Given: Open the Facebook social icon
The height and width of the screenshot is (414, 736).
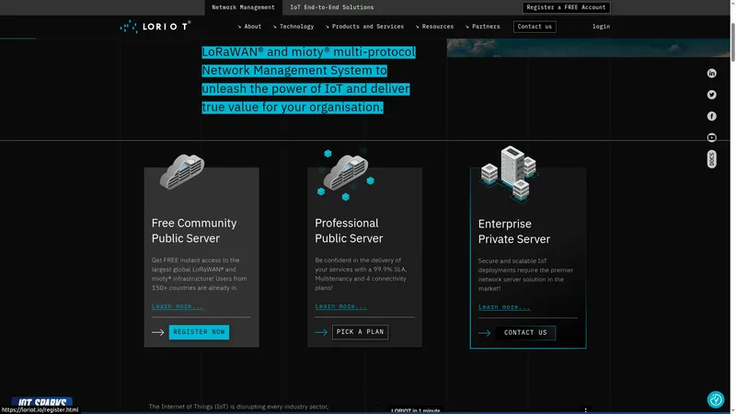Looking at the screenshot, I should [711, 116].
